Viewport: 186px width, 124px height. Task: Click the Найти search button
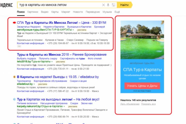click(125, 5)
